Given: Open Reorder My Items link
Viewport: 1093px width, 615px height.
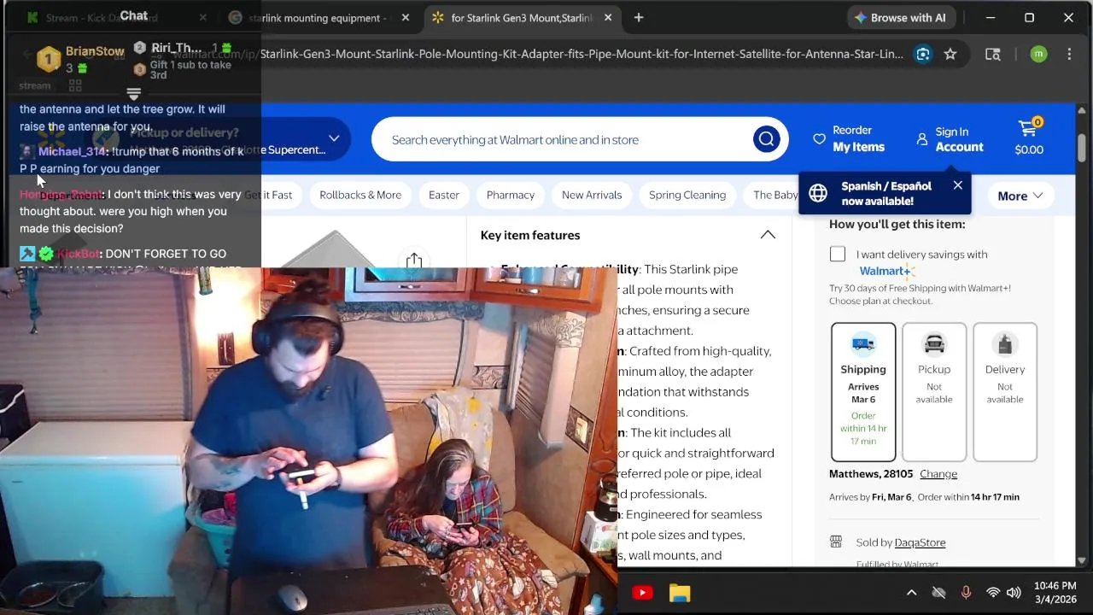Looking at the screenshot, I should [x=859, y=138].
